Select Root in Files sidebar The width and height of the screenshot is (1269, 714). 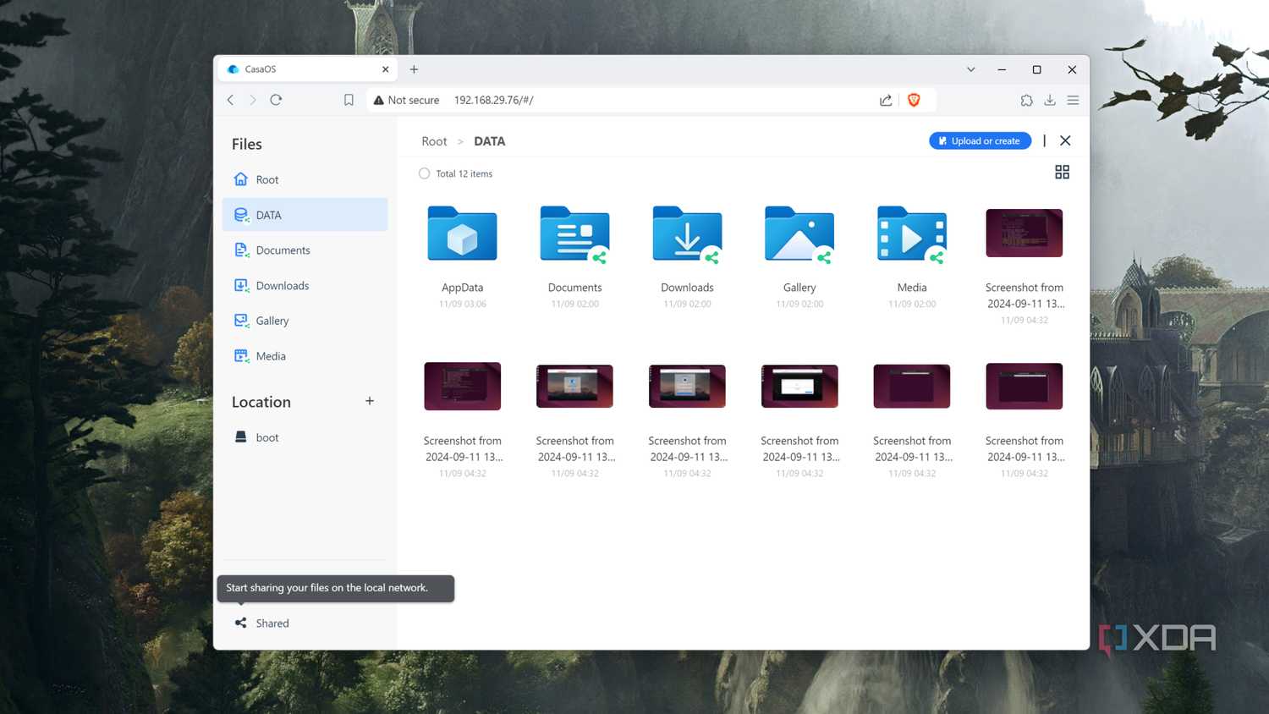point(305,179)
